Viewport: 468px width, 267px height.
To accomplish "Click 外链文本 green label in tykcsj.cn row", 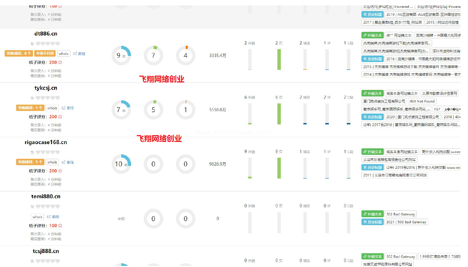I will [372, 94].
